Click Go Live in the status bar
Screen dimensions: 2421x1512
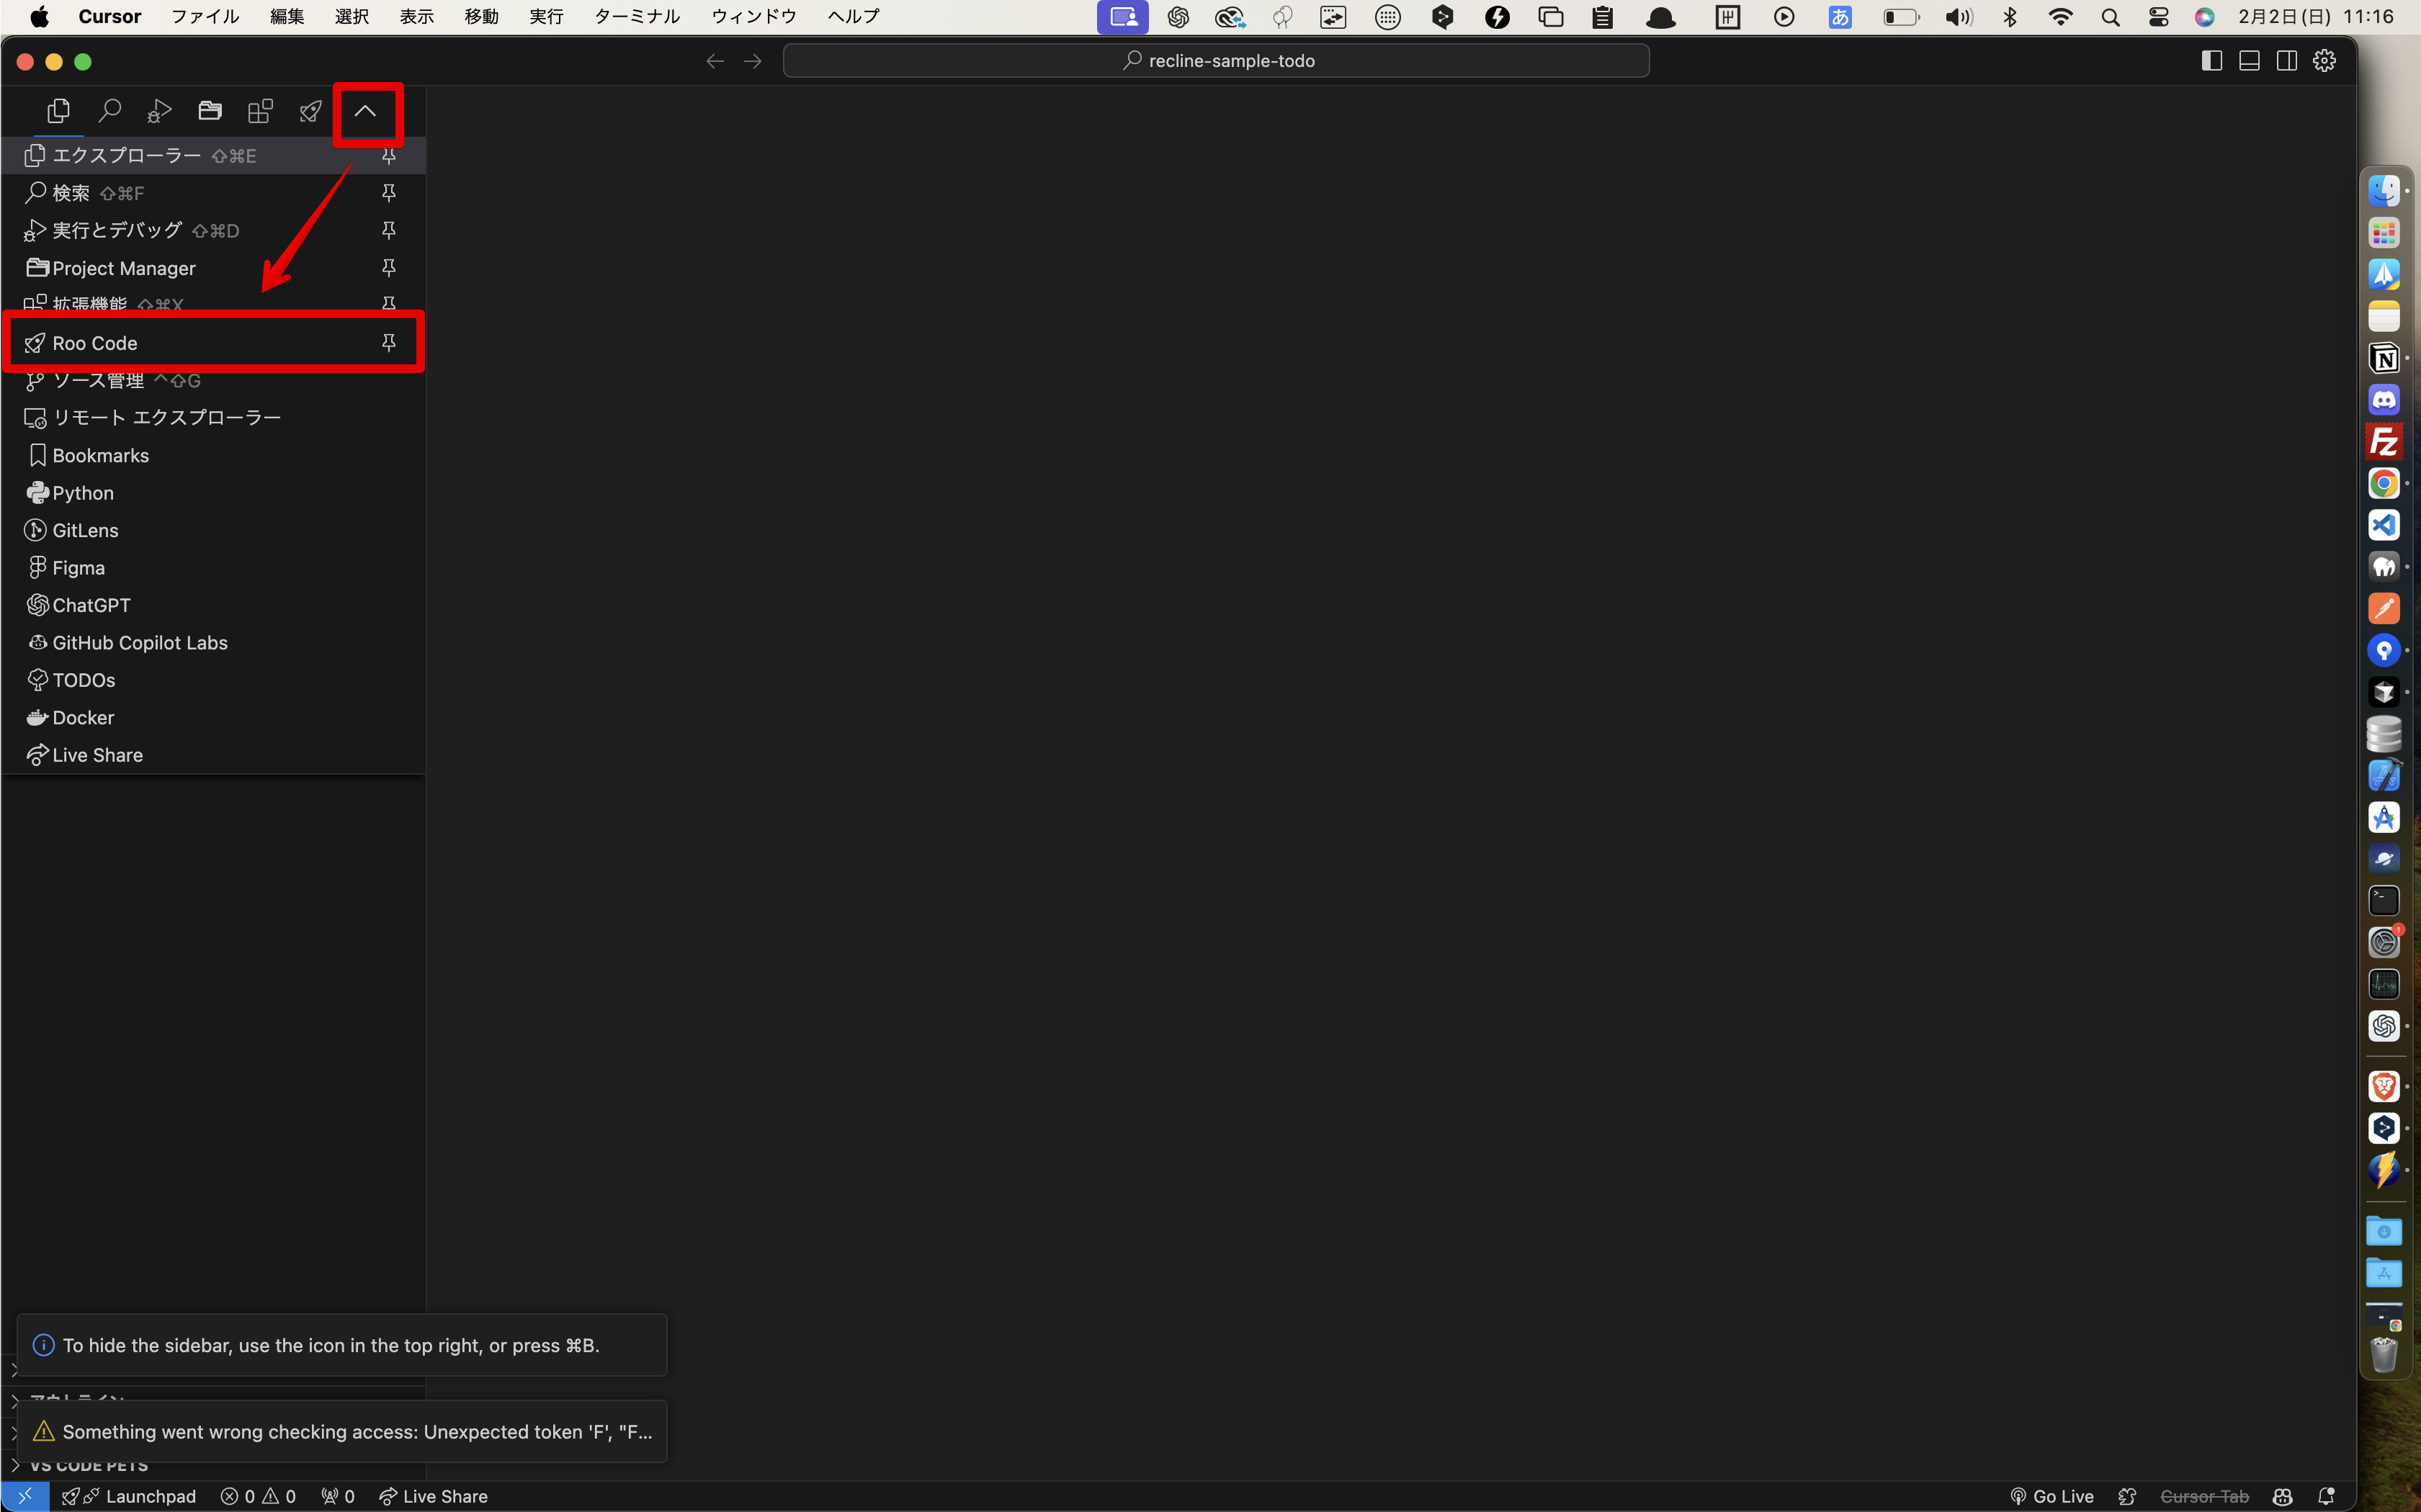[2052, 1496]
